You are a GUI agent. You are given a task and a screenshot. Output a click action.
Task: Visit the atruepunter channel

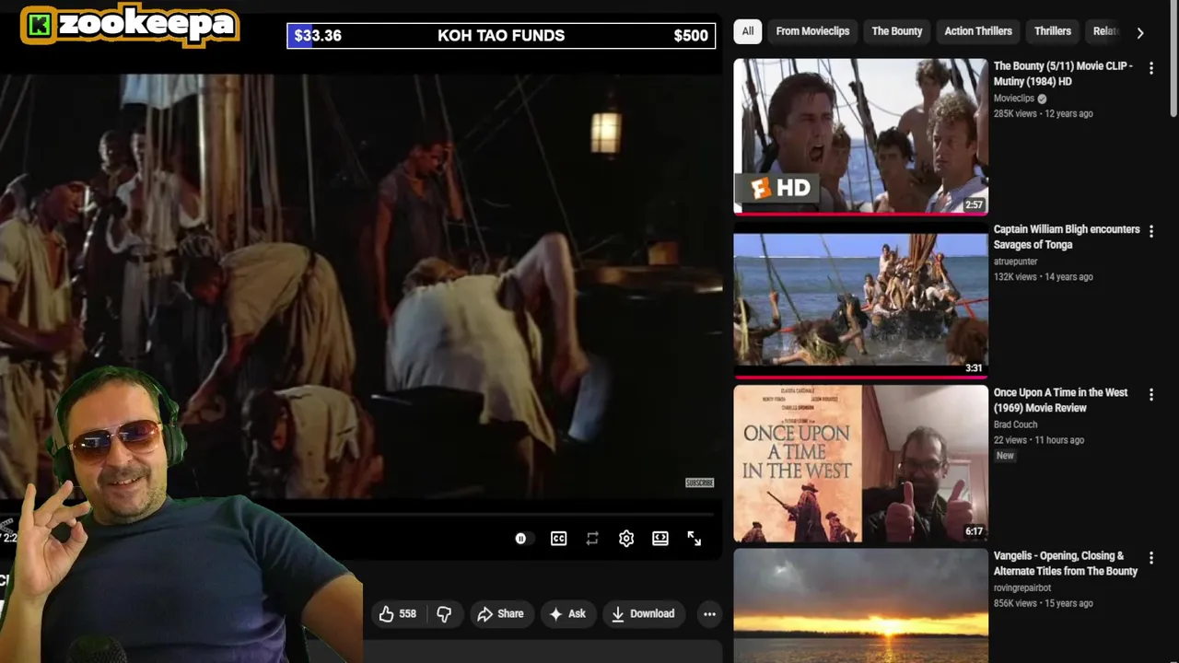1015,262
